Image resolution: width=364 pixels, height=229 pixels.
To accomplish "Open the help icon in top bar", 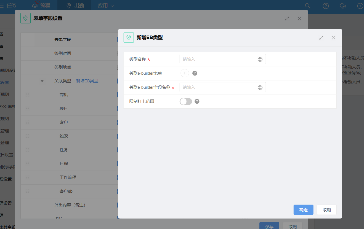I will 326,6.
